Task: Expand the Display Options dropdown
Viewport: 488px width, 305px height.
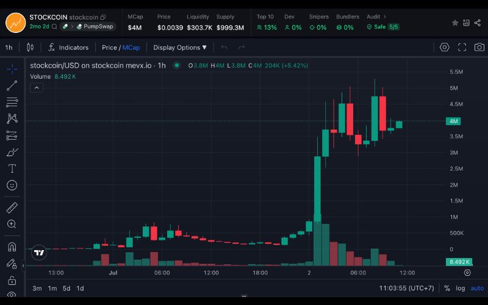Action: point(180,48)
